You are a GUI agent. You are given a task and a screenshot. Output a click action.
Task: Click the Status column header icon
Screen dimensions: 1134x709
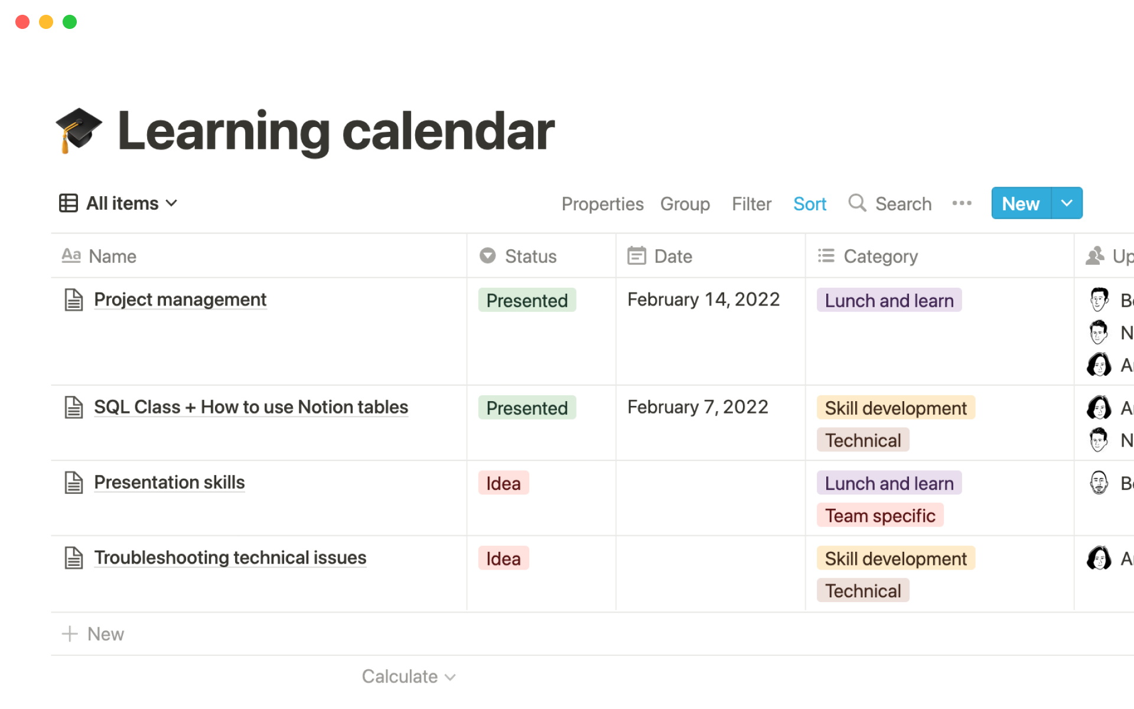[x=487, y=256]
